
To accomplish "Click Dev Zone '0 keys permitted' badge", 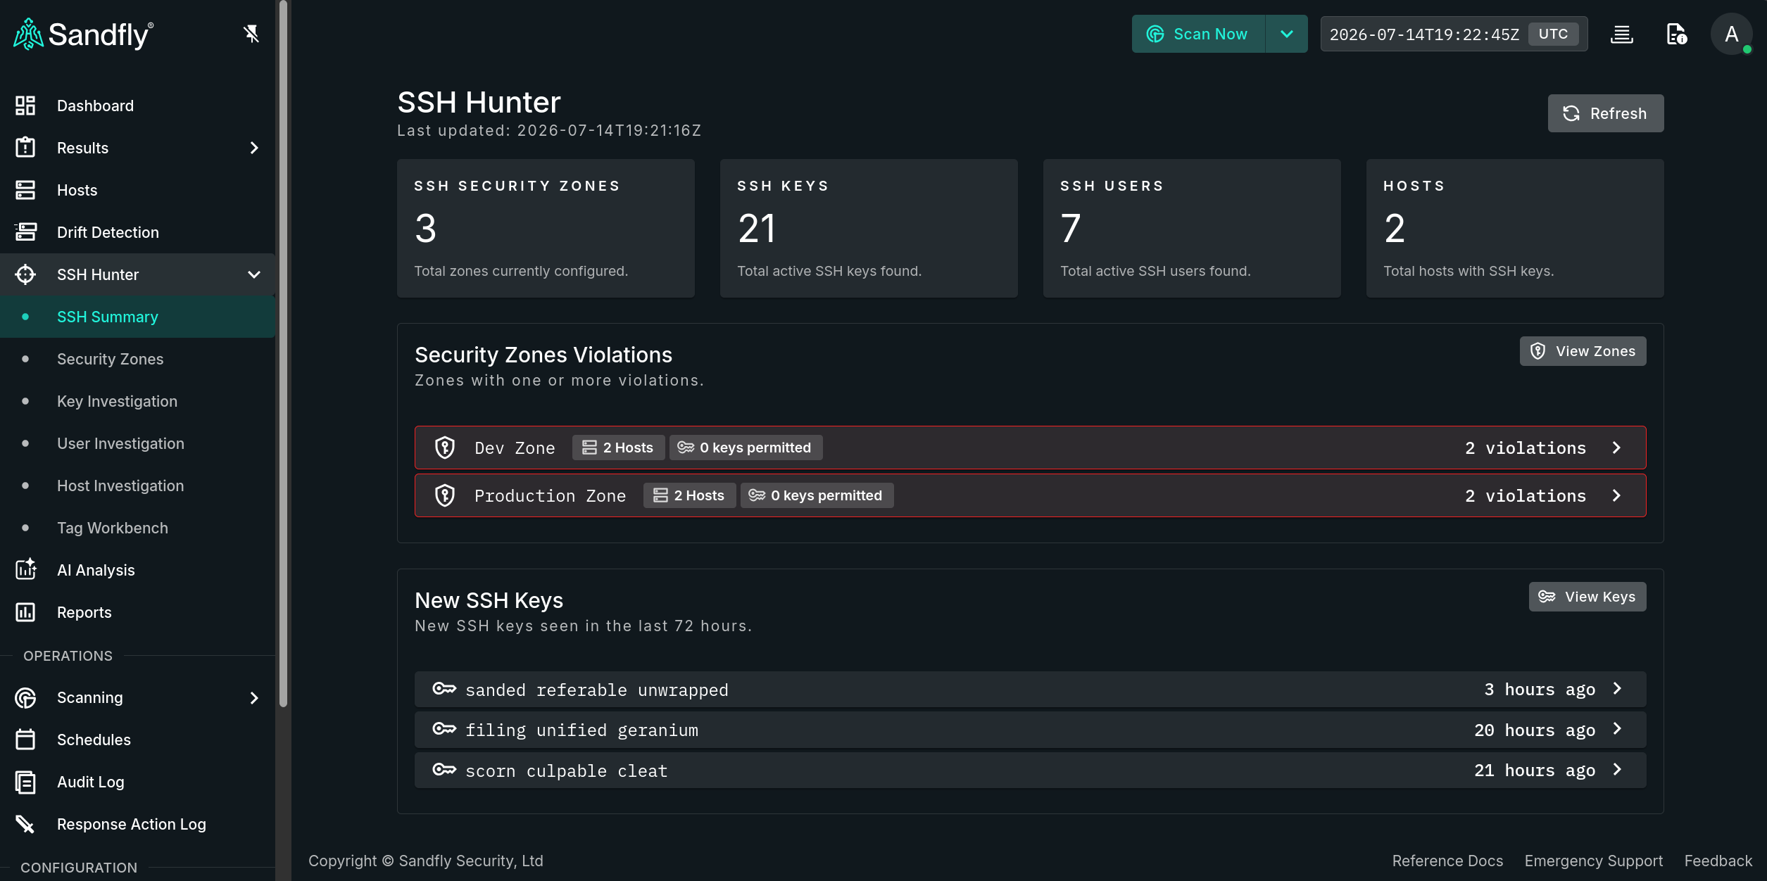I will [746, 448].
